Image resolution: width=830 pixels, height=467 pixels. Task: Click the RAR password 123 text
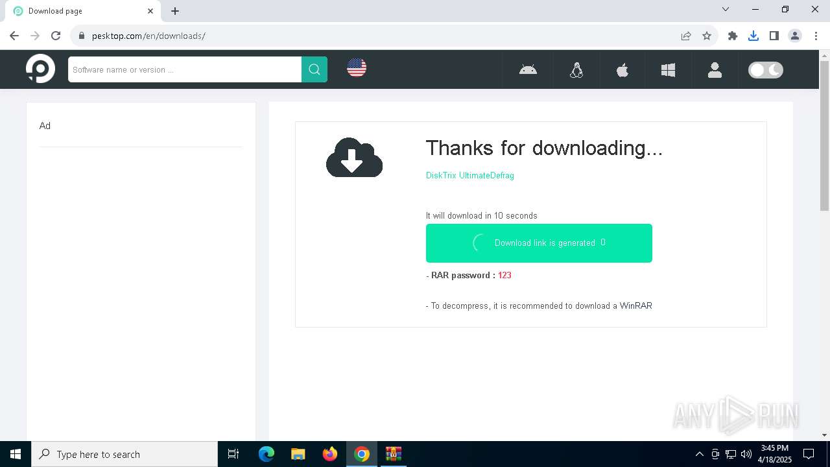click(x=469, y=275)
